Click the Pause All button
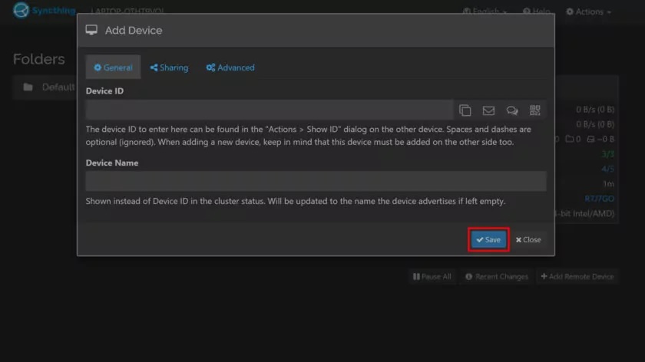The image size is (645, 362). 432,277
